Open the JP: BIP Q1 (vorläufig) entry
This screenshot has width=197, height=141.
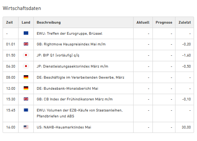coord(58,55)
